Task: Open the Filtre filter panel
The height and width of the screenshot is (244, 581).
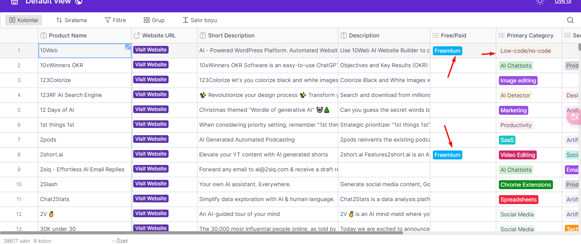Action: [x=115, y=20]
